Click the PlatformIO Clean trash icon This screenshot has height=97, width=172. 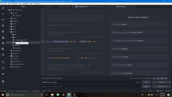[3, 32]
